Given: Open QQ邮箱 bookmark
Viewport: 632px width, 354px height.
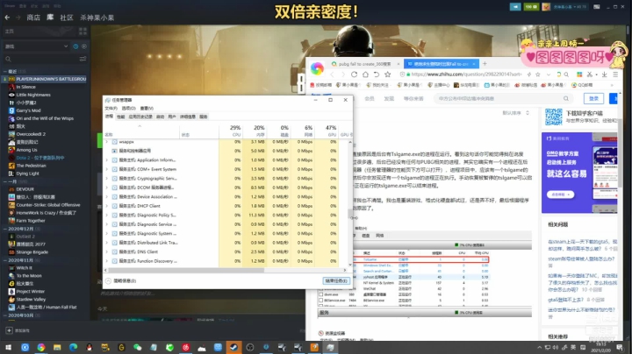Looking at the screenshot, I should (x=583, y=85).
